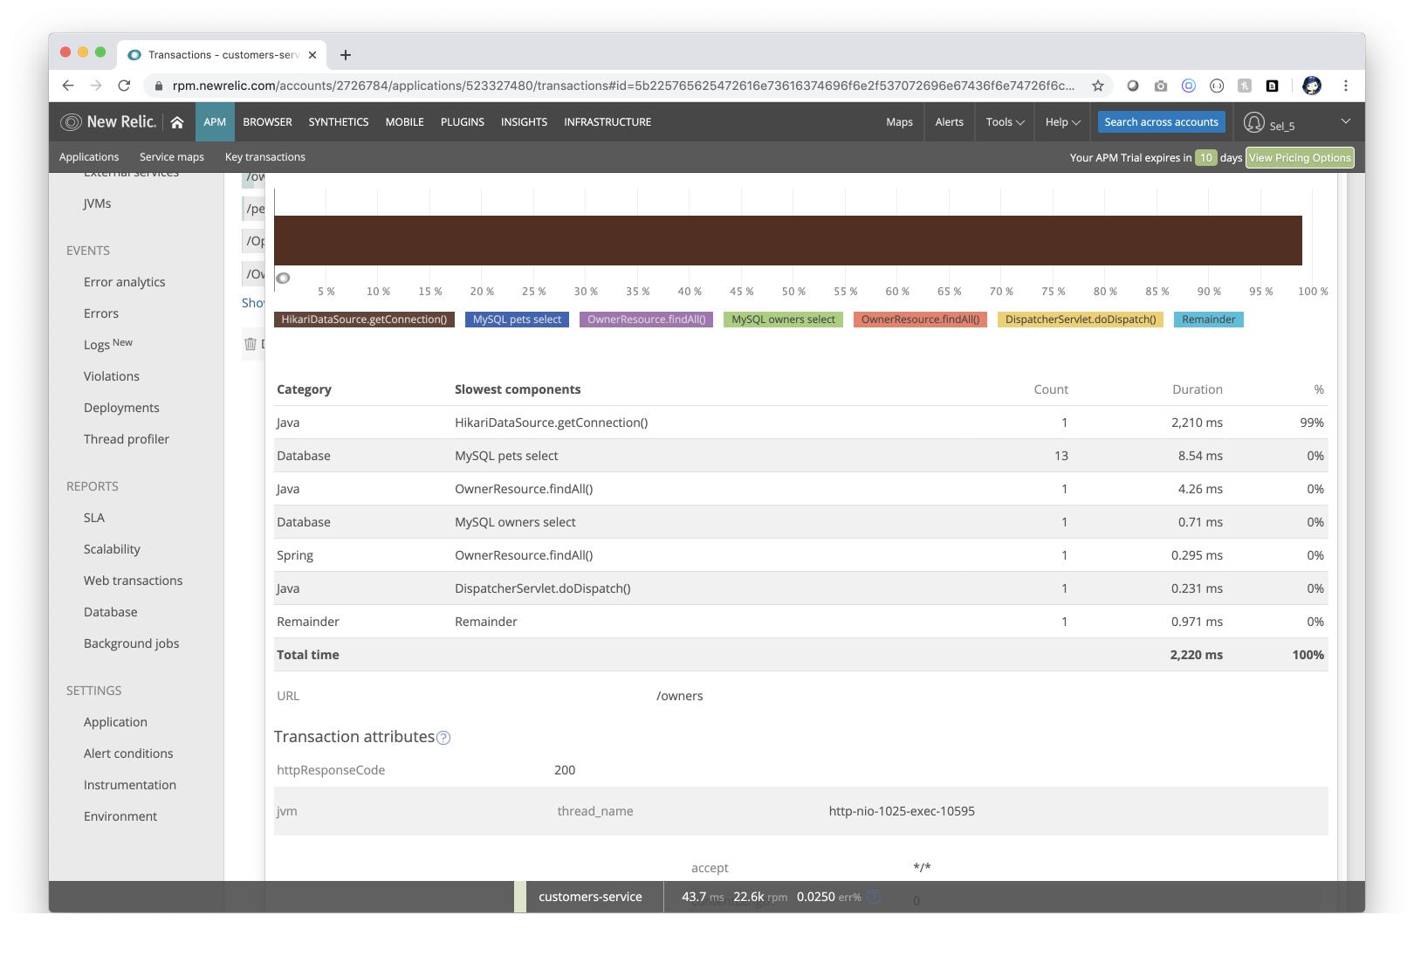
Task: Click the camera extension icon
Action: 1160,86
